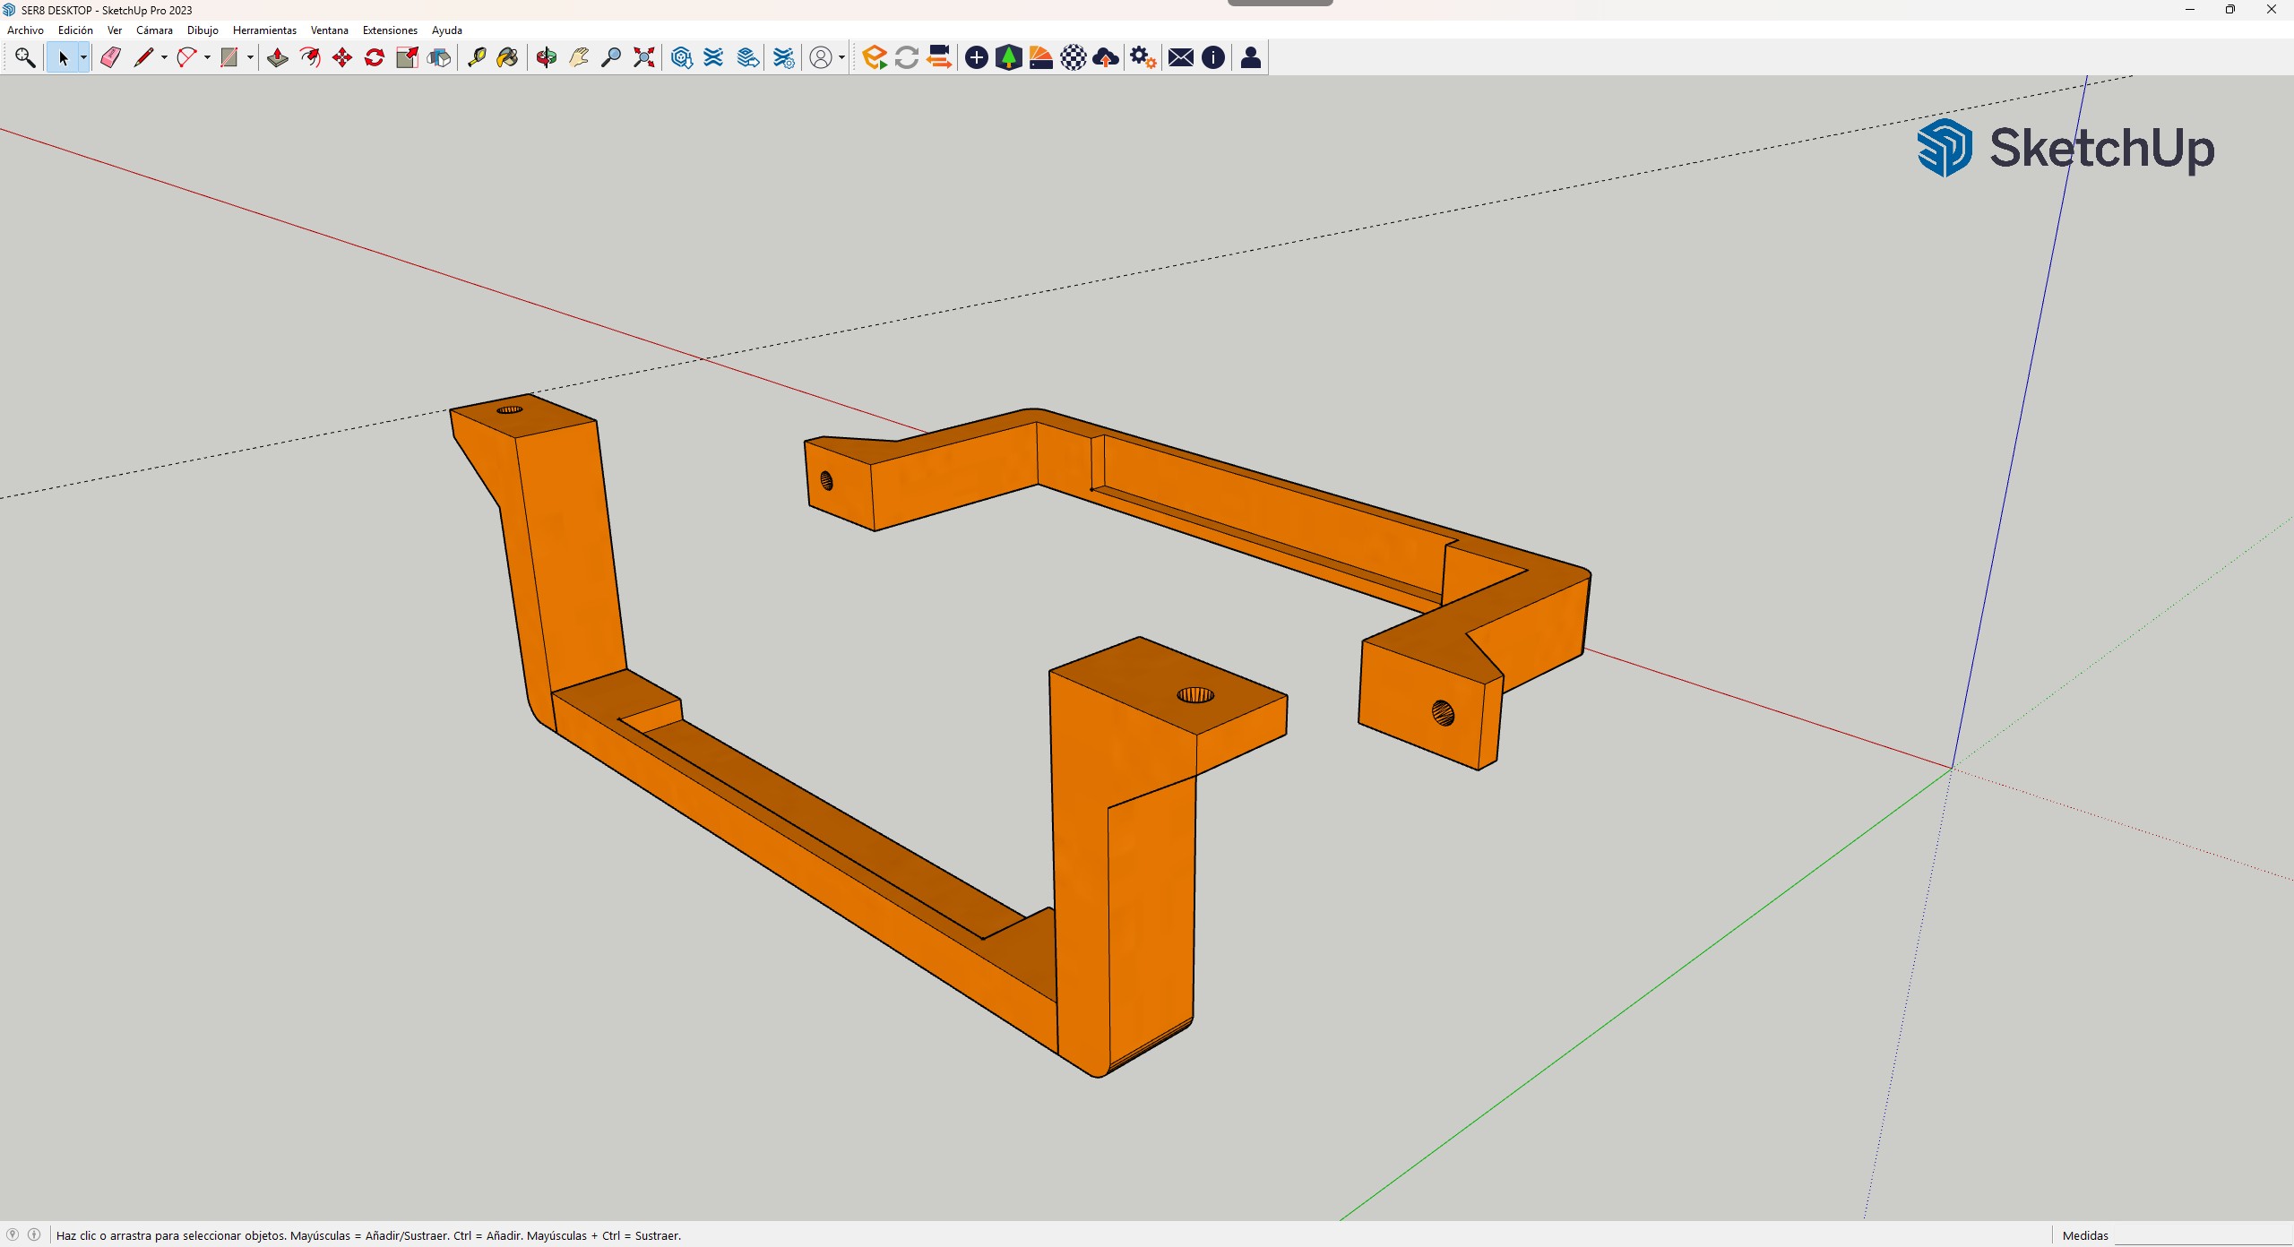Open the Edición menu
This screenshot has height=1247, width=2294.
click(75, 30)
